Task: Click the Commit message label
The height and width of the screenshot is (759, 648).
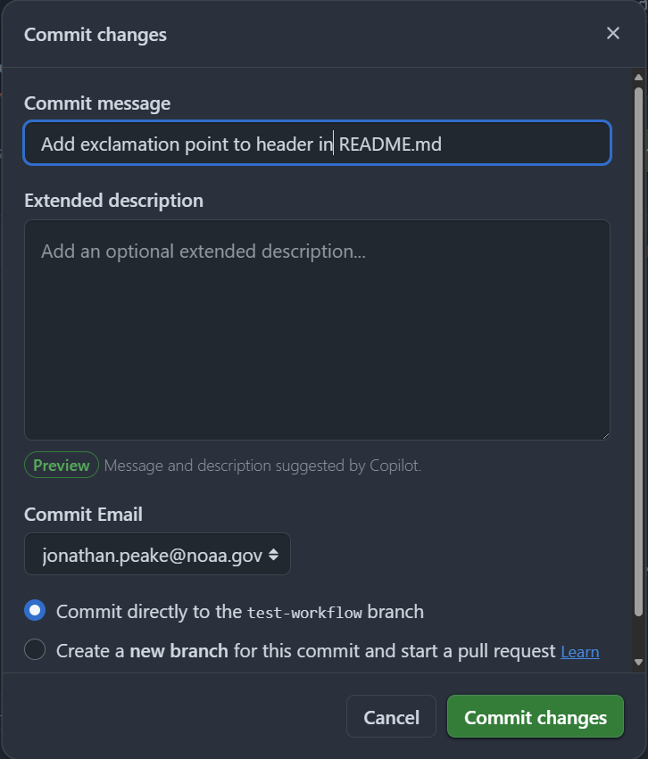Action: point(97,103)
